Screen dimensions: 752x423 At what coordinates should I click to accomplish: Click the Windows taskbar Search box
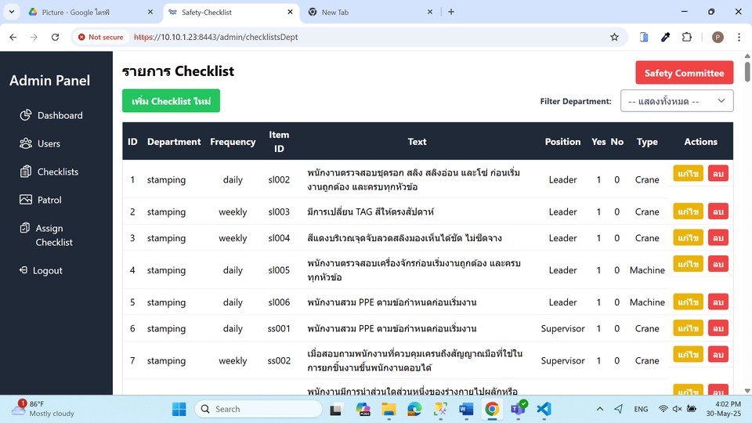pyautogui.click(x=258, y=409)
